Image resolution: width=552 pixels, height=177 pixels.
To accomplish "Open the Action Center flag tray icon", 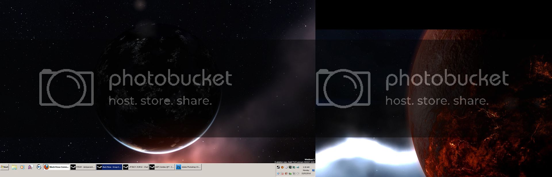I will 282,174.
